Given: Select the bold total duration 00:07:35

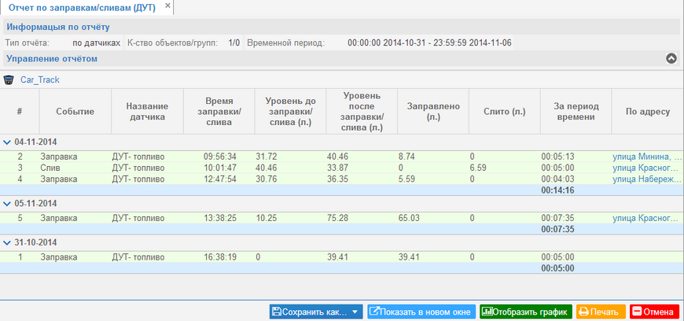Looking at the screenshot, I should tap(558, 229).
